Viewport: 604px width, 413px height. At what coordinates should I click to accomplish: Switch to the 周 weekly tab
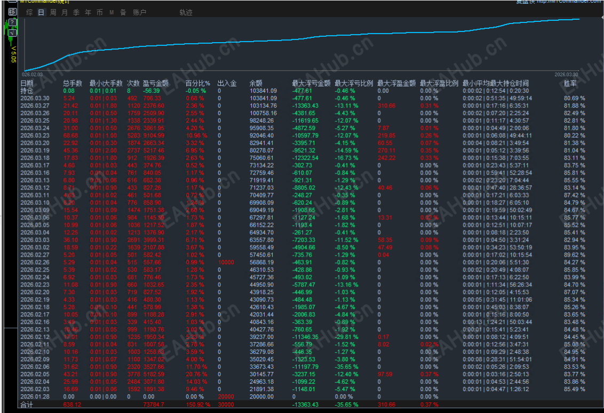53,12
